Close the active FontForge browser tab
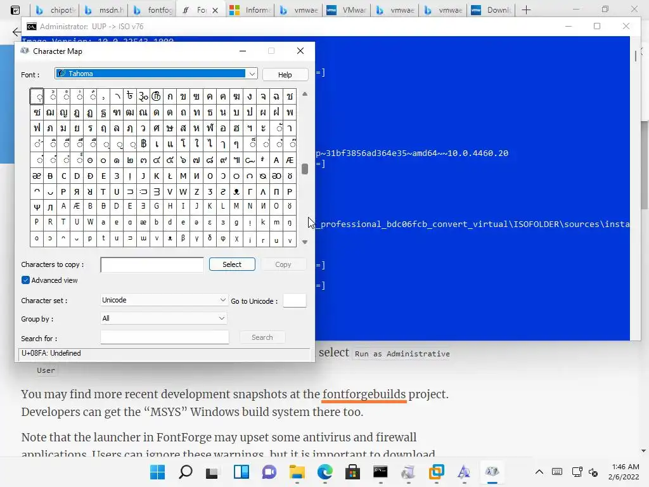This screenshot has height=487, width=649. pos(215,10)
